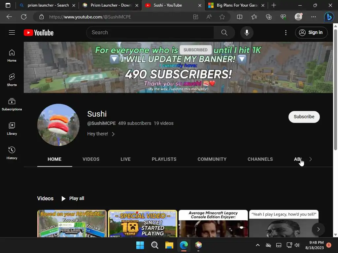This screenshot has width=338, height=253.
Task: Click the page vertical scrollbar
Action: 335,89
